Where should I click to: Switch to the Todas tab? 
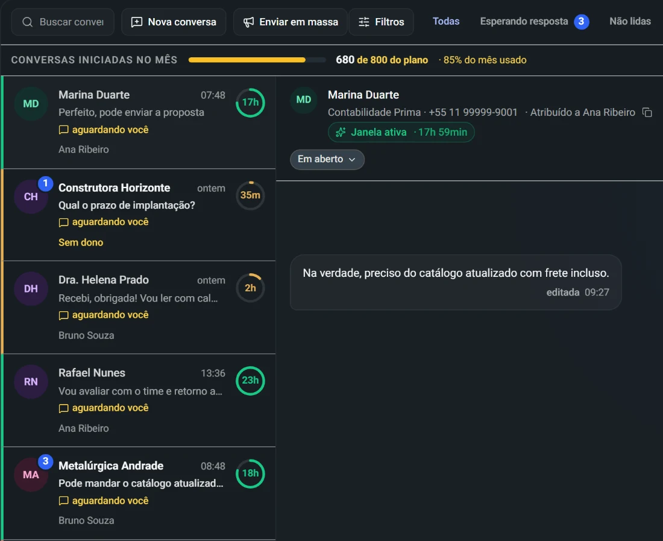[x=445, y=21]
